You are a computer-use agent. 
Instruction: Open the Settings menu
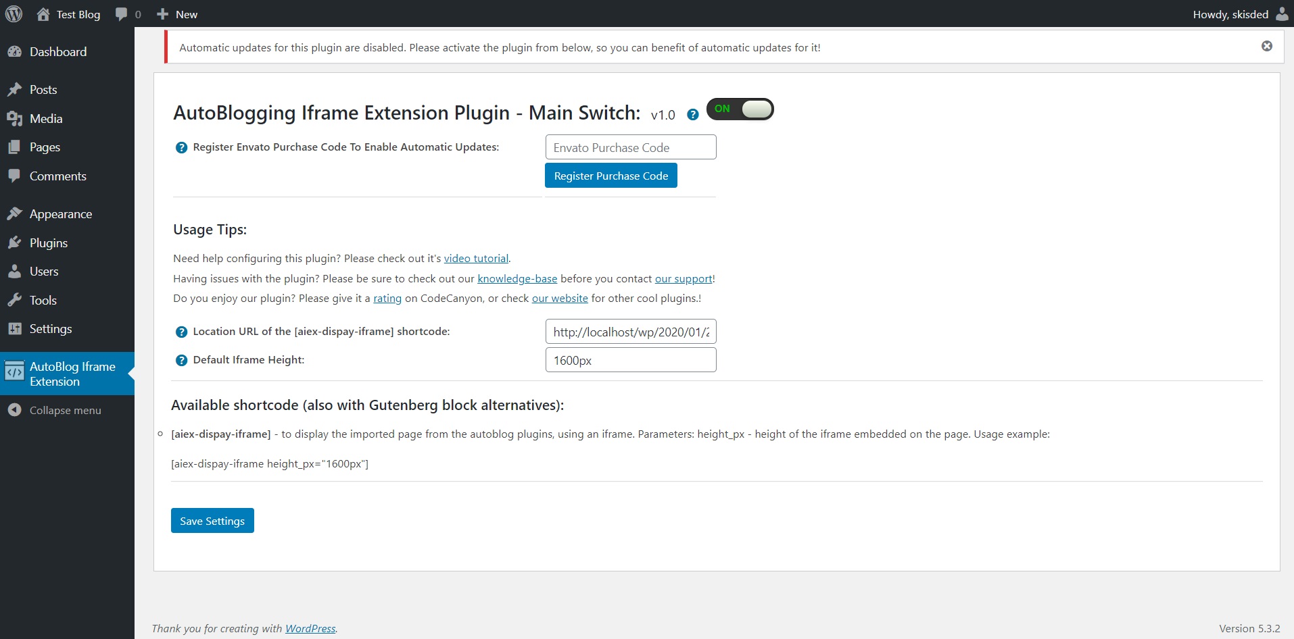67,329
